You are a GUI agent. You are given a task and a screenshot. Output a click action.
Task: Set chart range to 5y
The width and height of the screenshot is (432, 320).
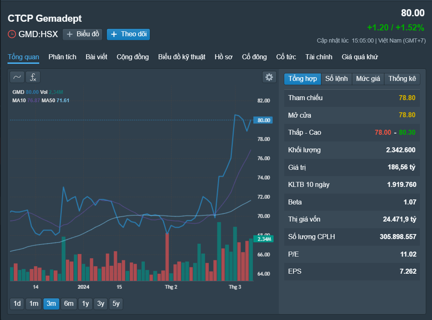(x=116, y=304)
